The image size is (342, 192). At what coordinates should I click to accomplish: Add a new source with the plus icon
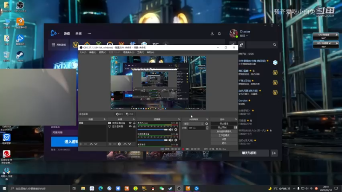pyautogui.click(x=110, y=144)
